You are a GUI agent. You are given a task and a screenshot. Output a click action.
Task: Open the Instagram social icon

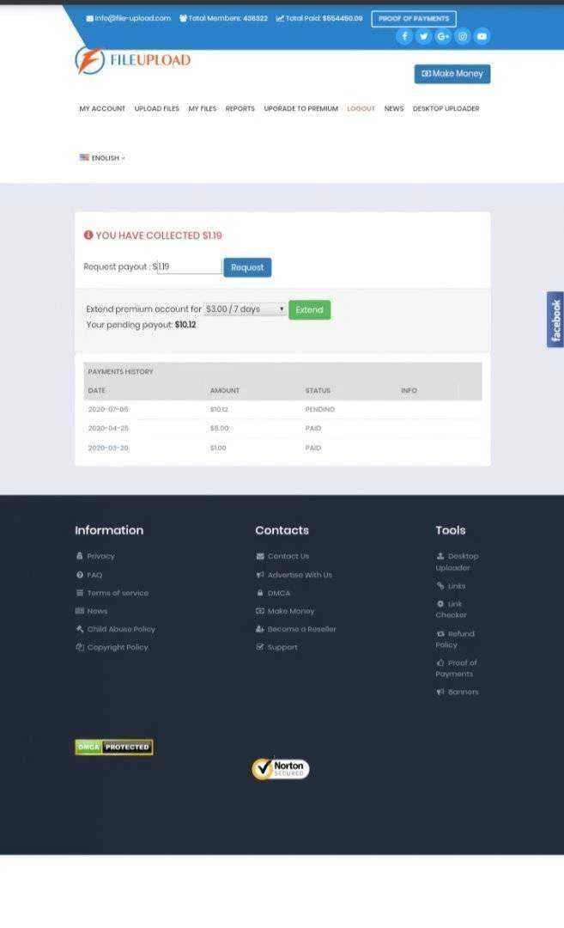[x=463, y=36]
